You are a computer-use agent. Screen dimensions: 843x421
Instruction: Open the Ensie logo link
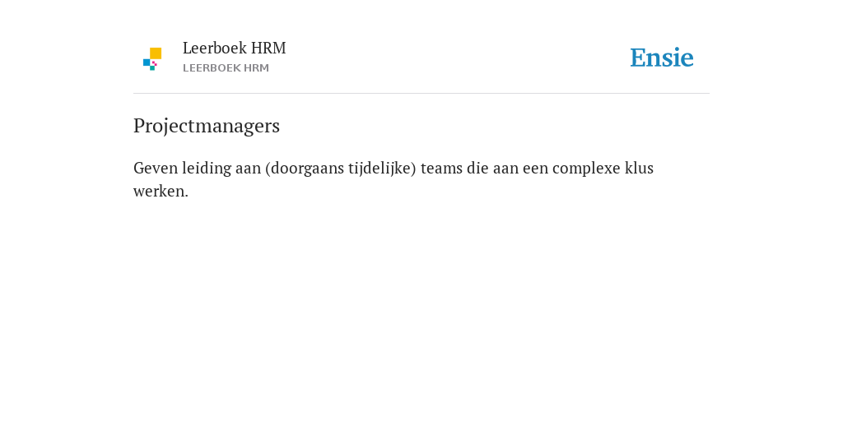[662, 58]
